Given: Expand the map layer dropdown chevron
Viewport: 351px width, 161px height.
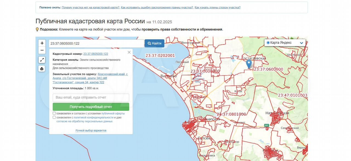Looking at the screenshot, I should pos(302,43).
